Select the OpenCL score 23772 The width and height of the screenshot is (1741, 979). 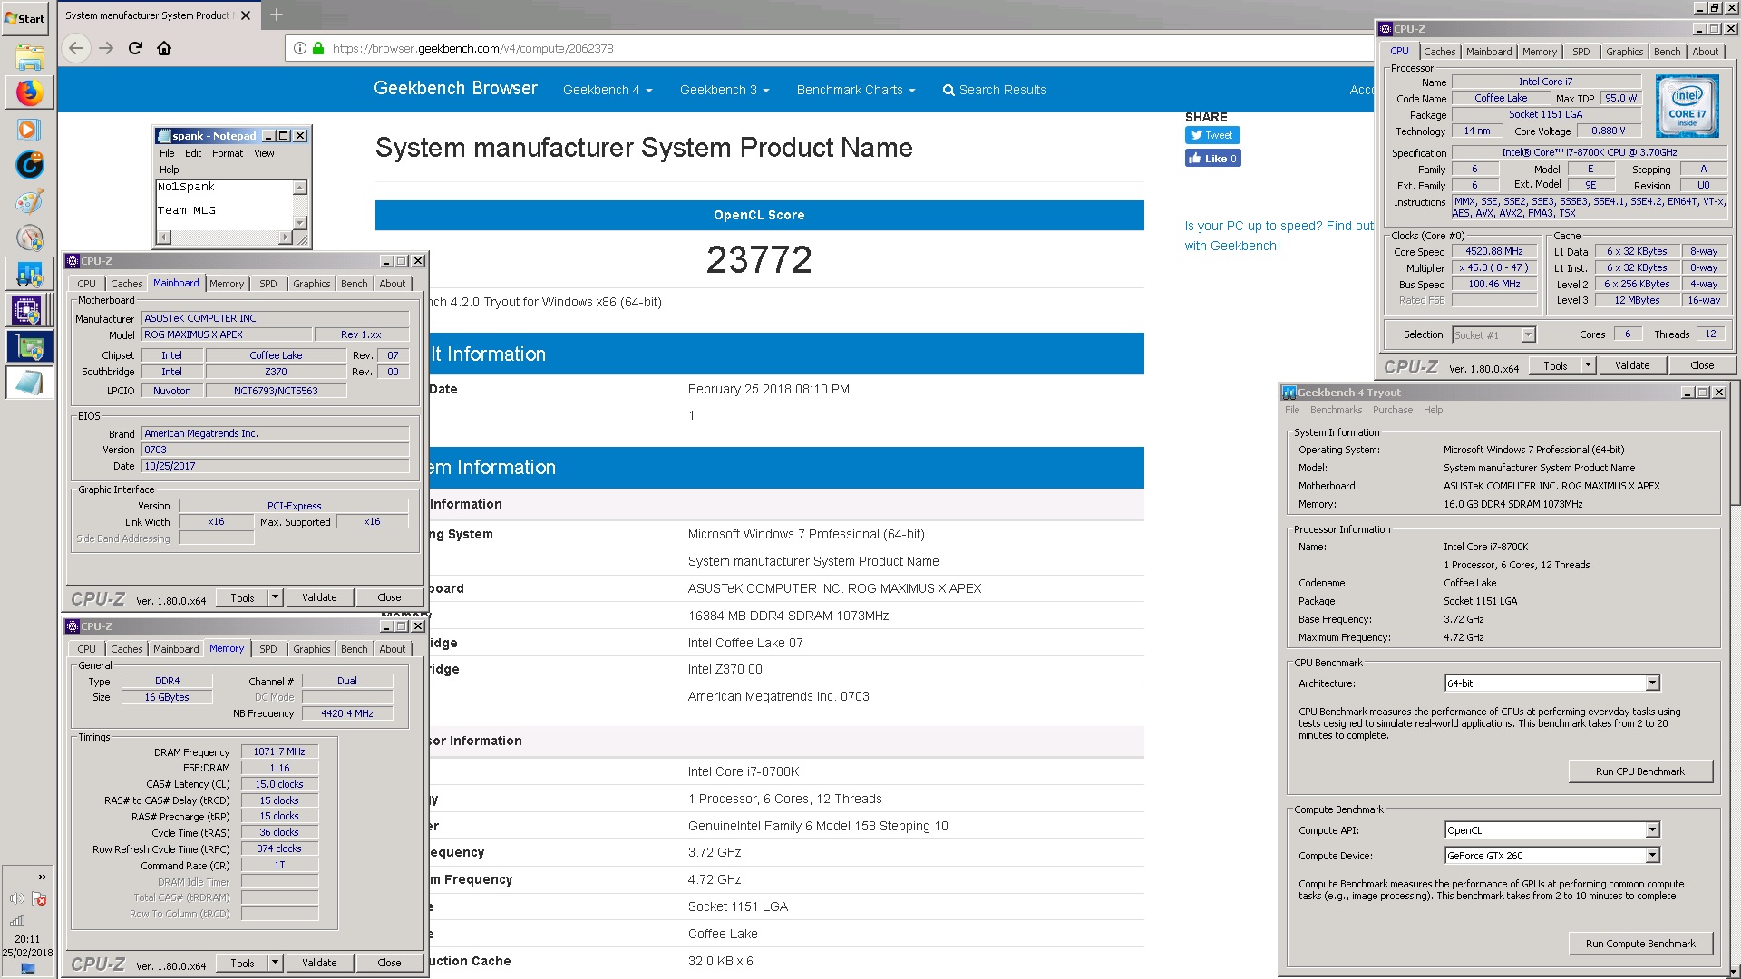pyautogui.click(x=759, y=259)
